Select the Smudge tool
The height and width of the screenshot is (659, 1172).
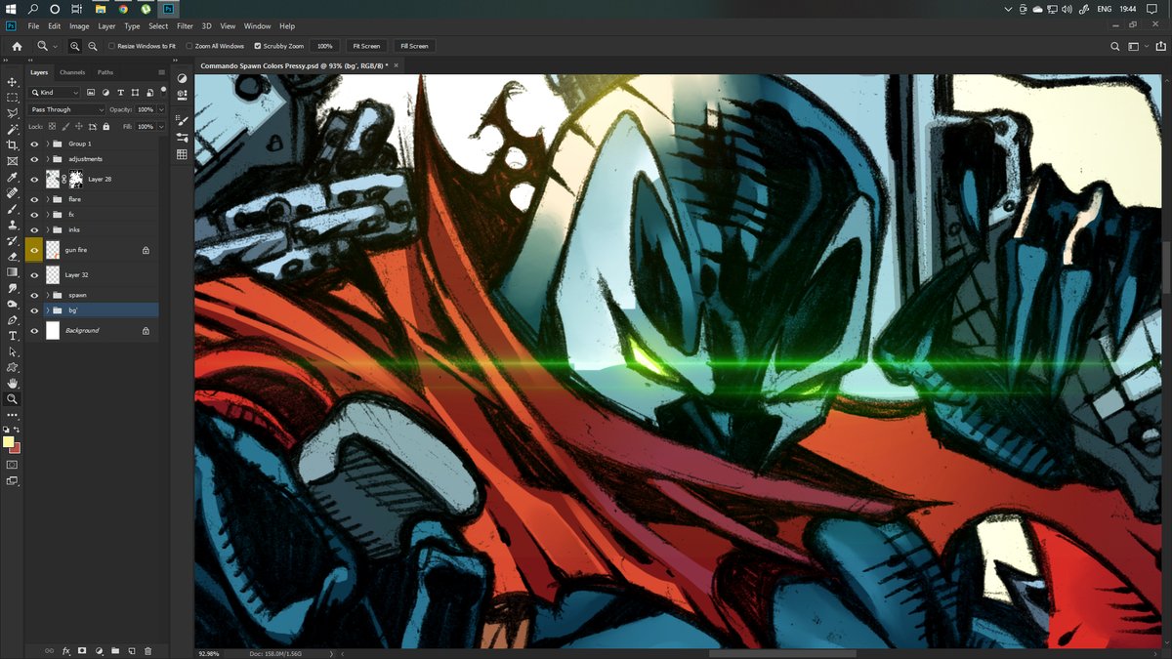[x=13, y=288]
